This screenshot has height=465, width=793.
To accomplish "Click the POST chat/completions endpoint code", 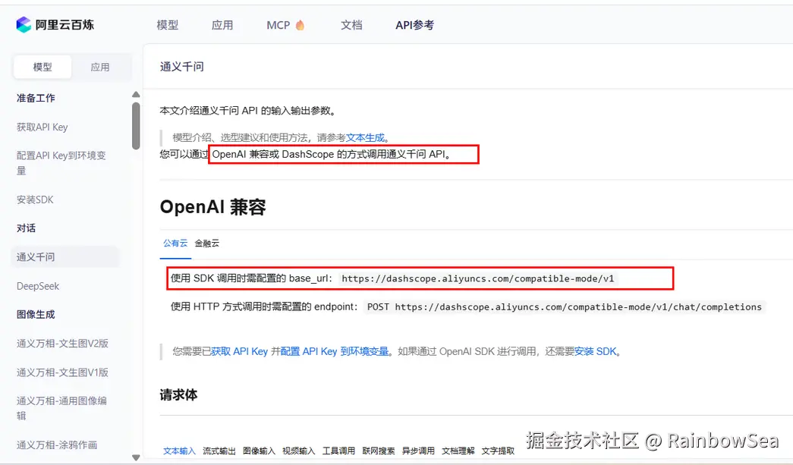I will [x=564, y=306].
